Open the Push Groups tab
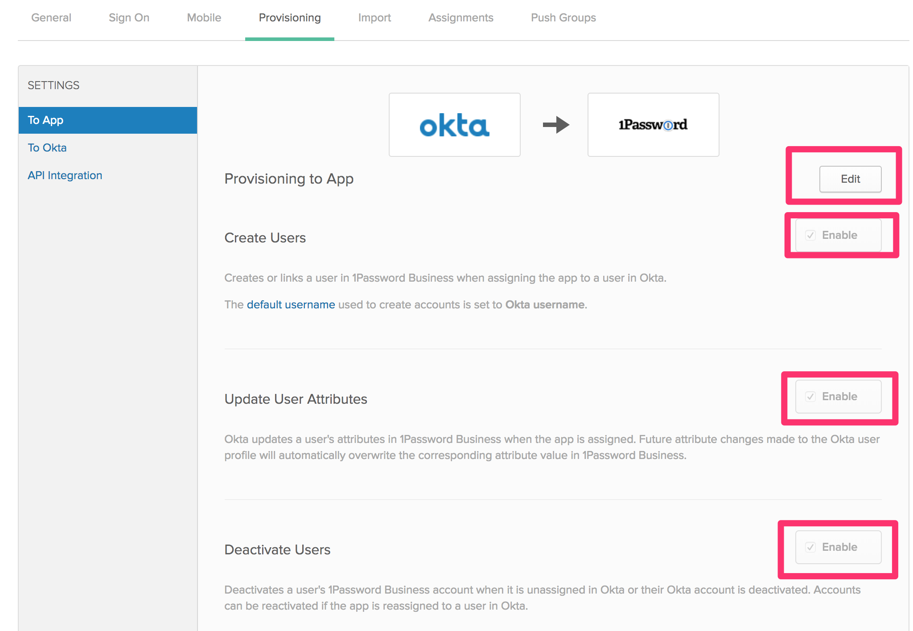 click(x=563, y=18)
